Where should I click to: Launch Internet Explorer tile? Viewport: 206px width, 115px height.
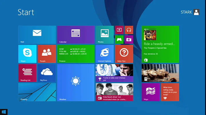[x=105, y=54]
